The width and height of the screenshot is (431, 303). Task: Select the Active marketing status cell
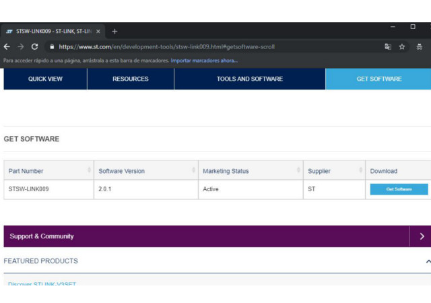tap(251, 189)
